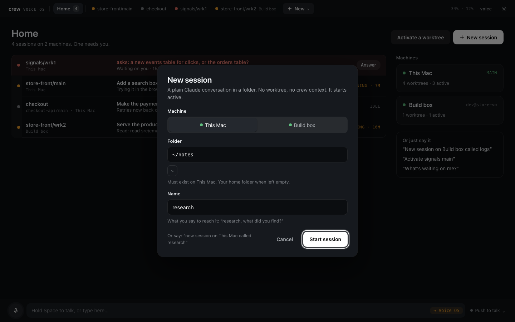
Task: Click the tilde home folder shortcut chip
Action: coord(172,171)
